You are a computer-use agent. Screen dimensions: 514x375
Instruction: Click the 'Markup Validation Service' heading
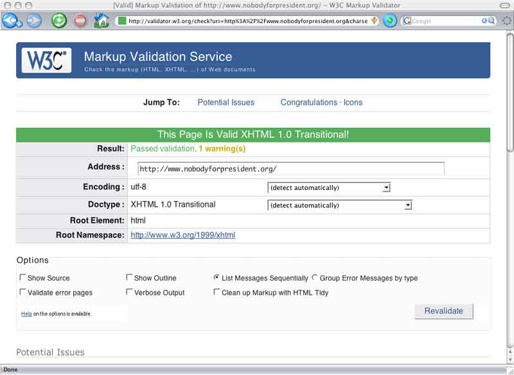tap(158, 57)
